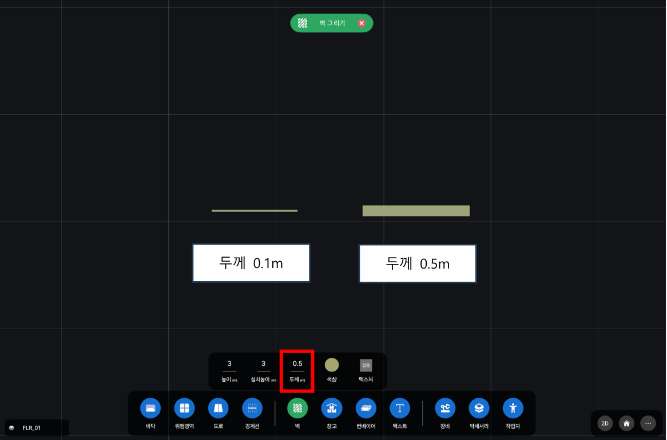Image resolution: width=667 pixels, height=440 pixels.
Task: Pick the 경계선 boundary line tool
Action: coord(252,408)
